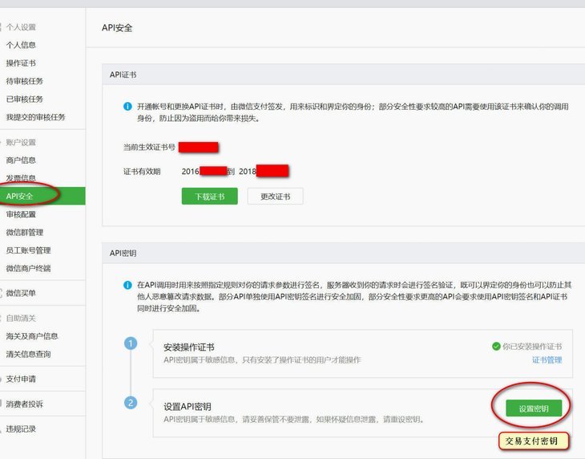The width and height of the screenshot is (585, 459).
Task: Click the 设置密钥 button
Action: click(x=534, y=408)
